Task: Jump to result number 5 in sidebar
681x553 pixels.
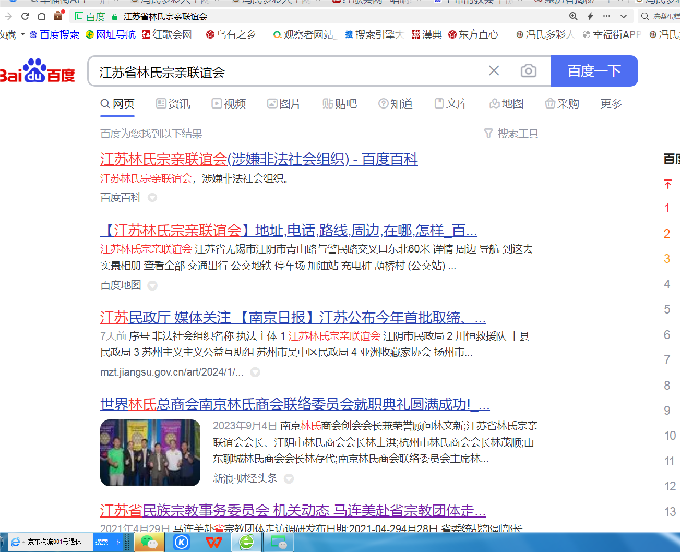Action: [x=667, y=309]
